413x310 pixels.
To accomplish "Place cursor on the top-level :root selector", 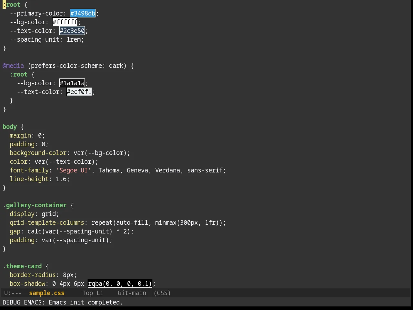I will (12, 5).
